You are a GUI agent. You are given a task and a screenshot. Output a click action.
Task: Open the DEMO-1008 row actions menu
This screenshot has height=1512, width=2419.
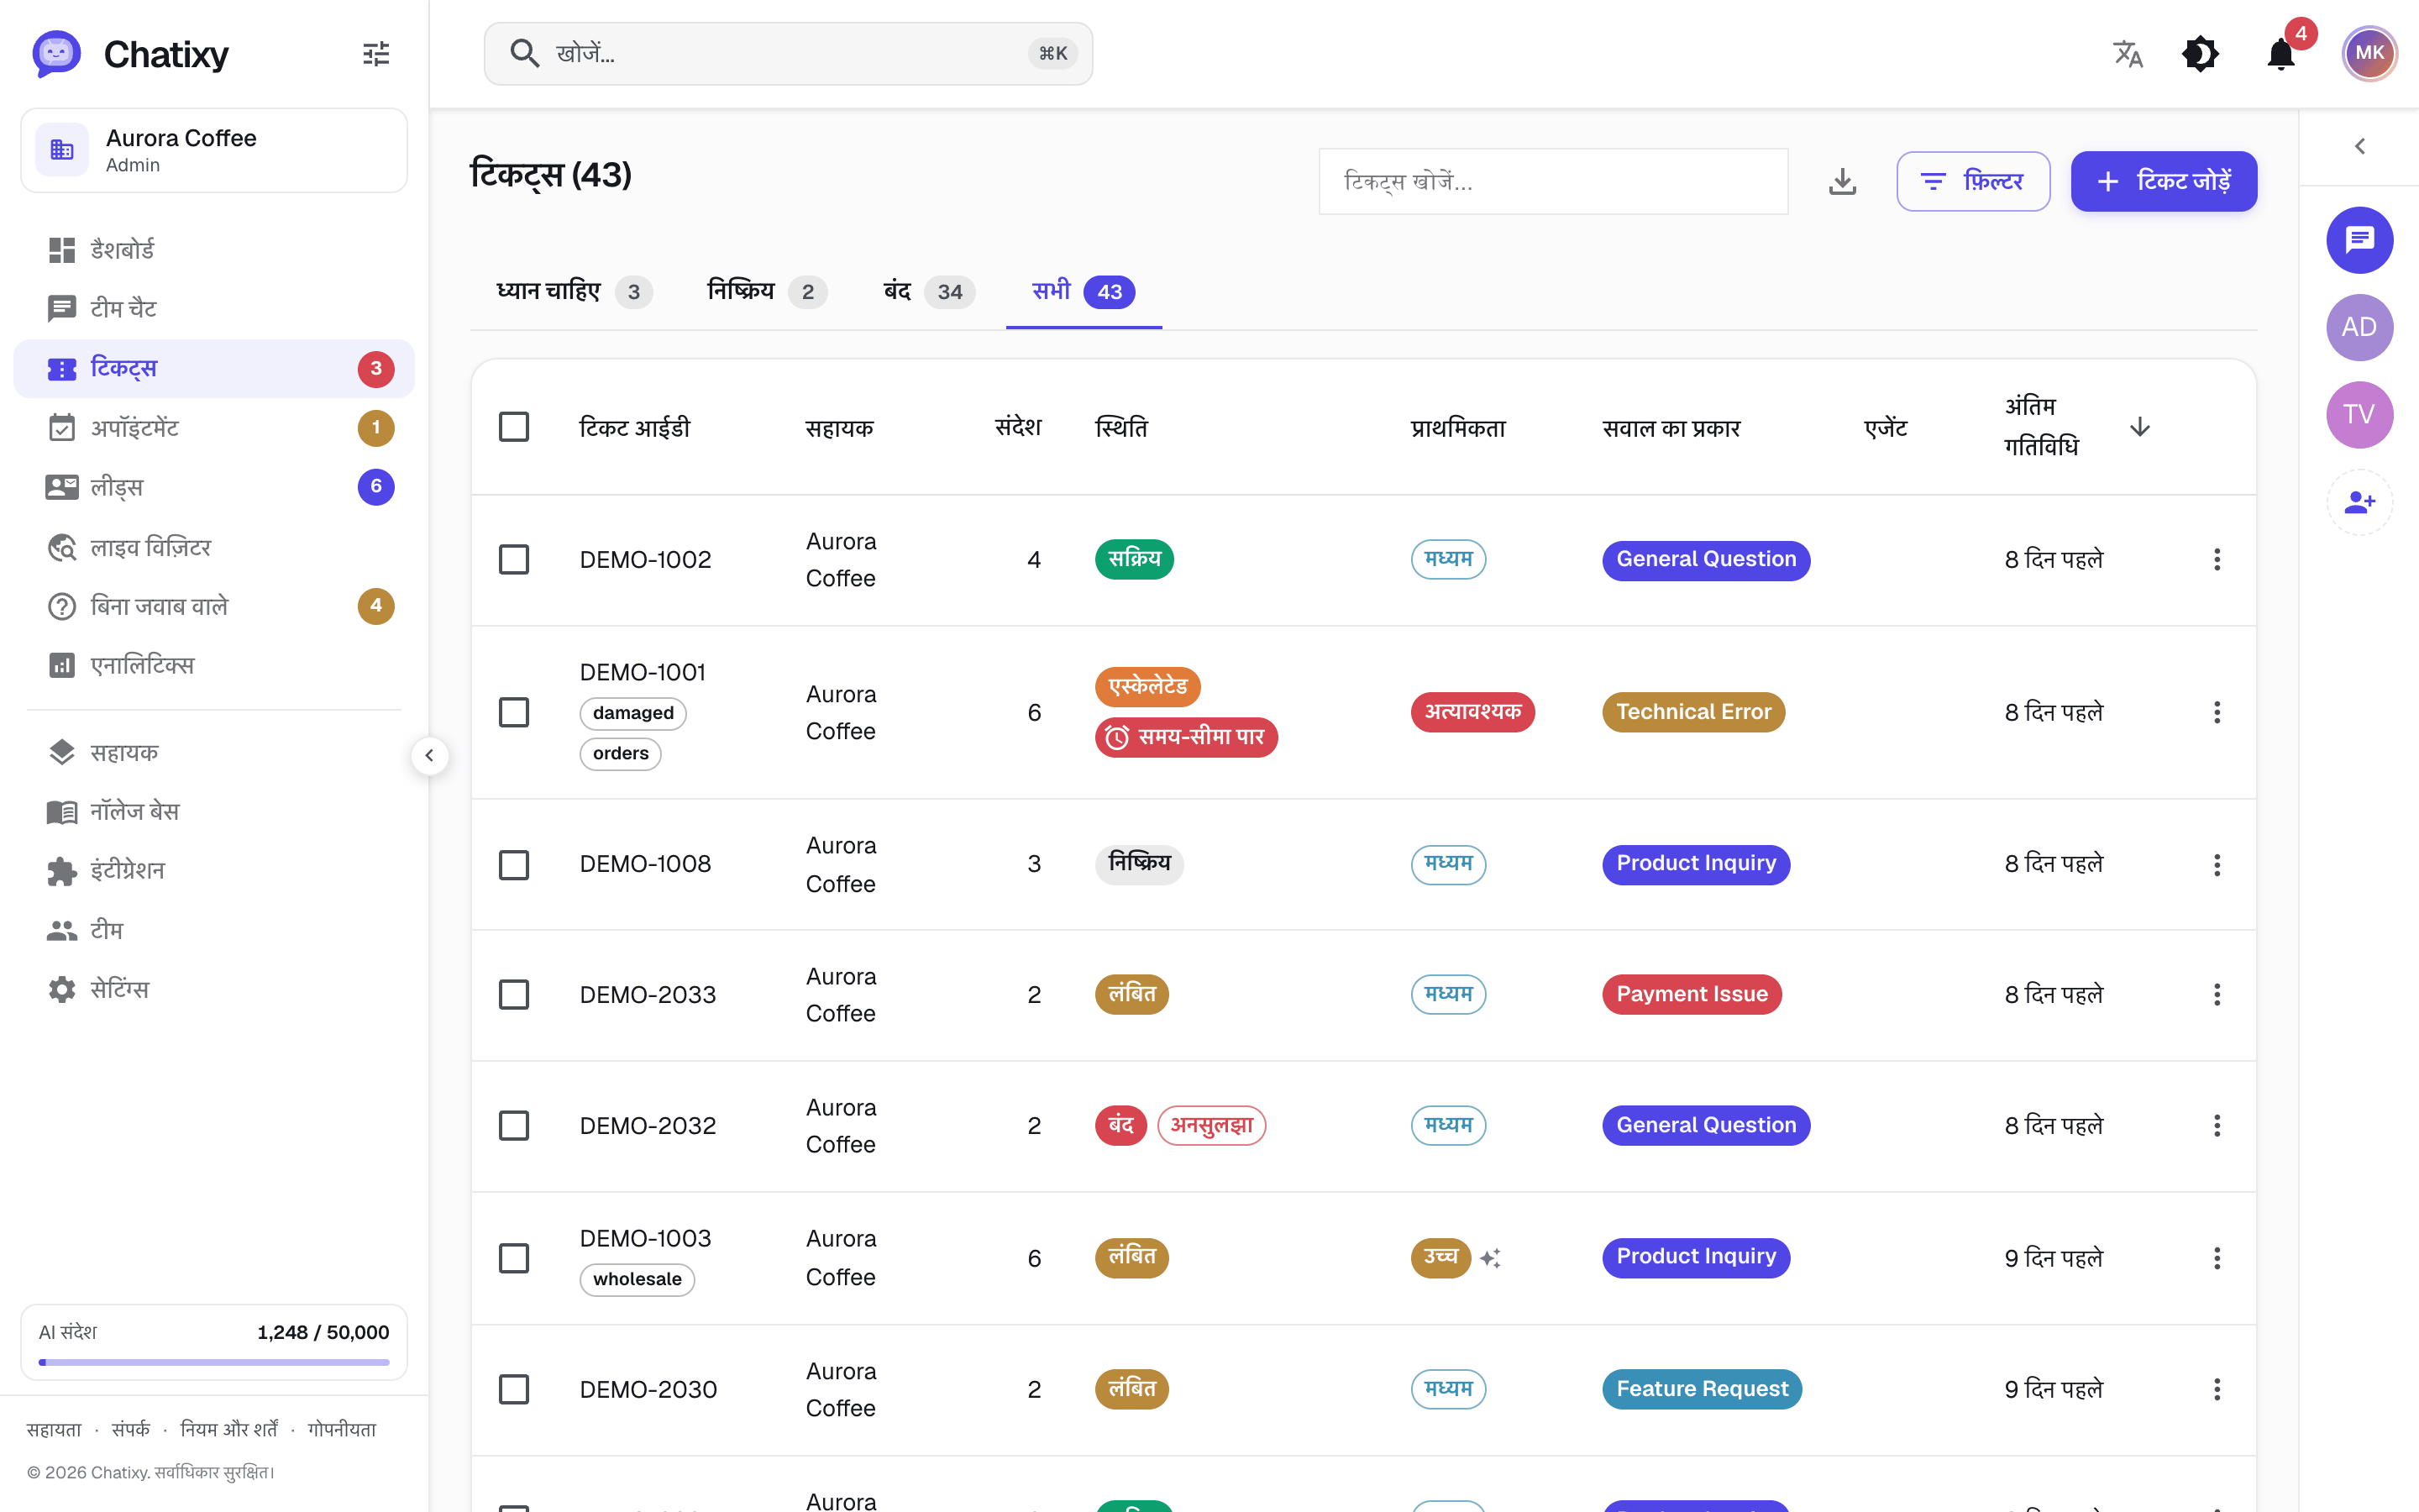point(2216,864)
